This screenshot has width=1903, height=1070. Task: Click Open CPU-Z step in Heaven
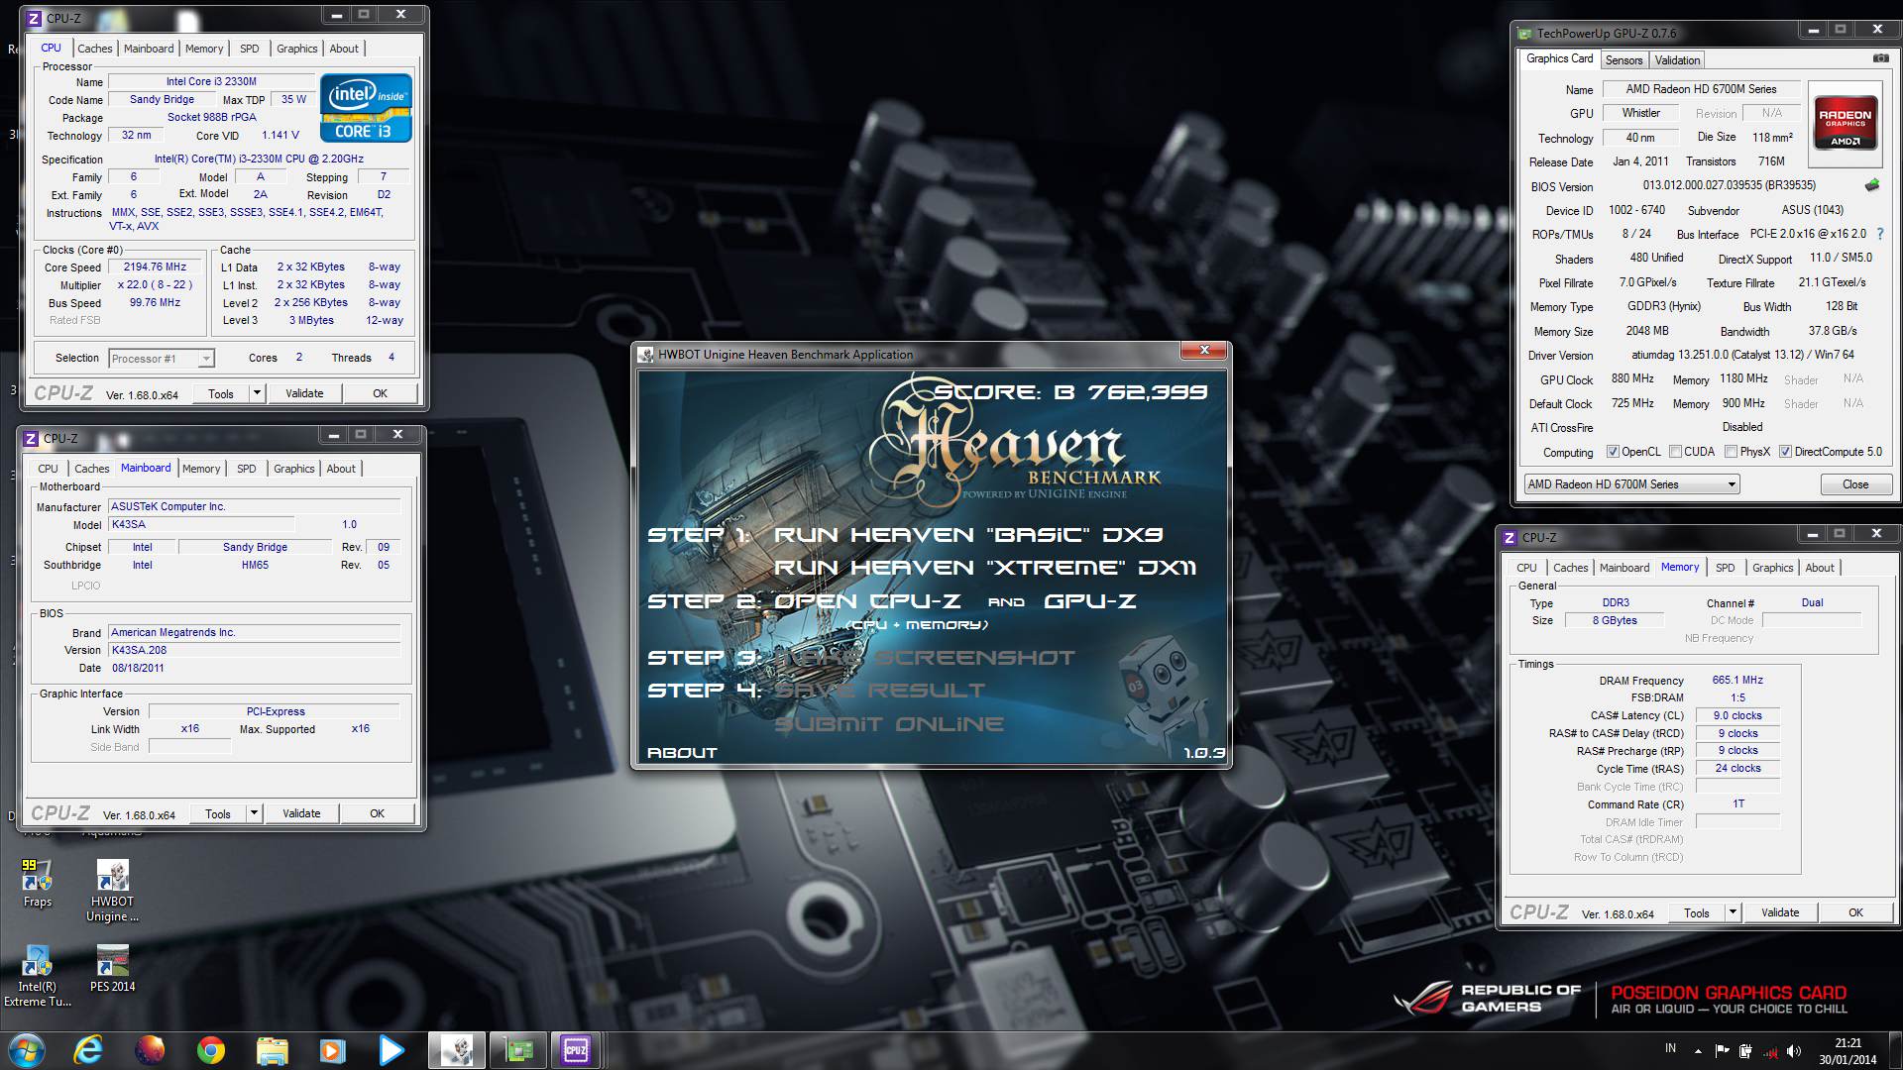pyautogui.click(x=867, y=601)
